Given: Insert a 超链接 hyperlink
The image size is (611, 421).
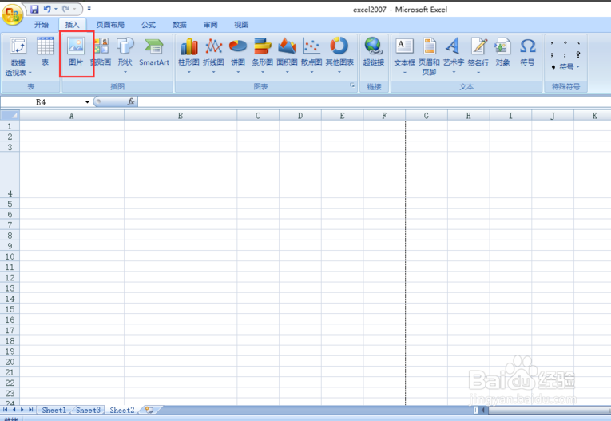Looking at the screenshot, I should click(x=374, y=53).
